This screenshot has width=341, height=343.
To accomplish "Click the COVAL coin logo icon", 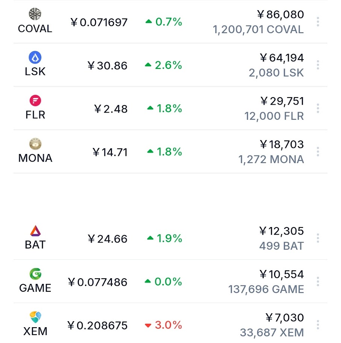I will [35, 14].
